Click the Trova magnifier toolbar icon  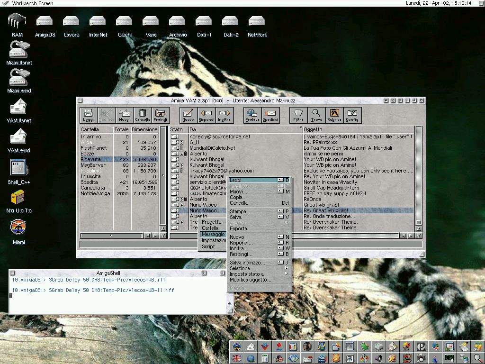coord(316,115)
